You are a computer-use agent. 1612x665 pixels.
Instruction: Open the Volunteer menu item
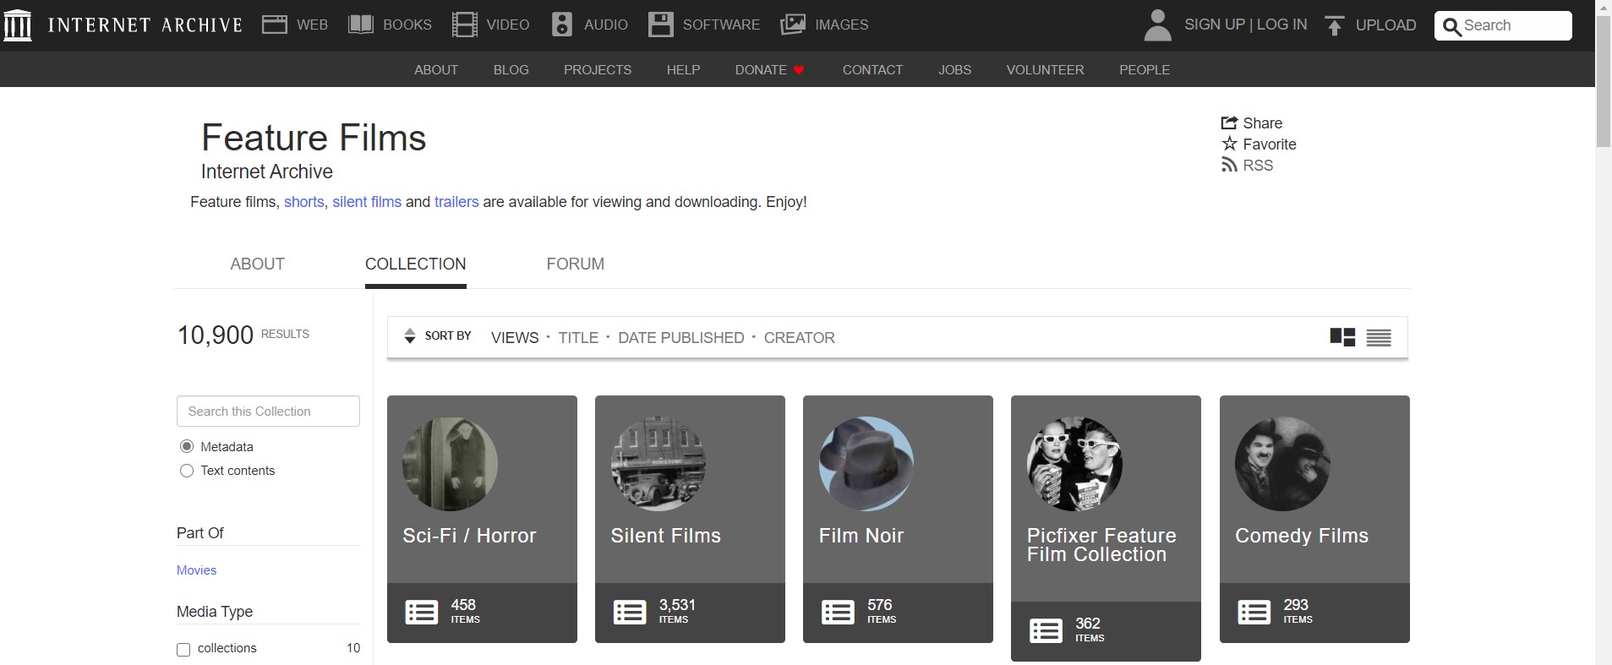click(x=1045, y=70)
